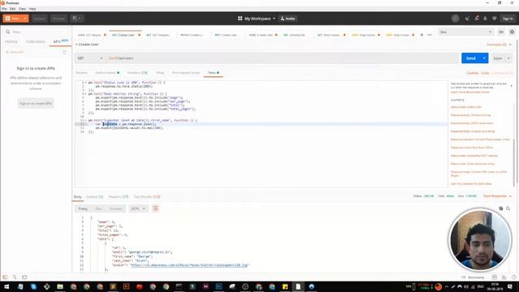Open the Examples dropdown
This screenshot has height=292, width=519.
499,45
